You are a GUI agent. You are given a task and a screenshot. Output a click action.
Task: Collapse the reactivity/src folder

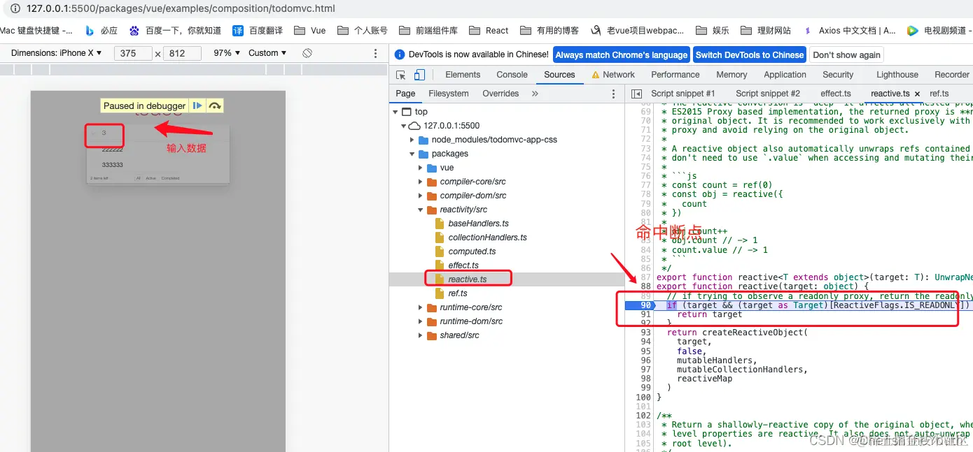coord(421,210)
